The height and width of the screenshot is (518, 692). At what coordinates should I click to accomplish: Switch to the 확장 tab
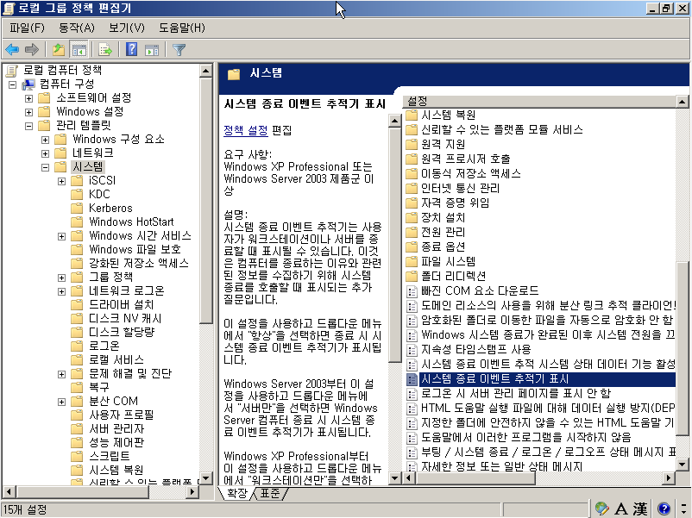(x=237, y=493)
